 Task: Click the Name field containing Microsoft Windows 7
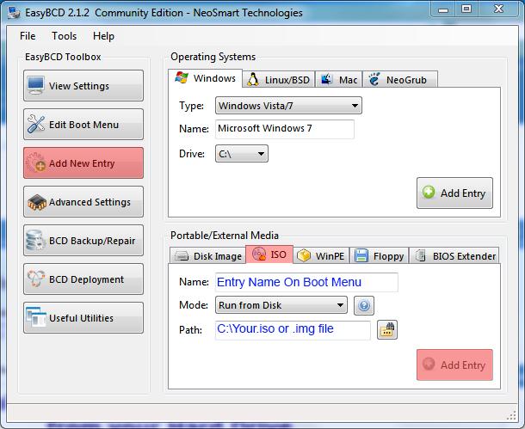(285, 129)
